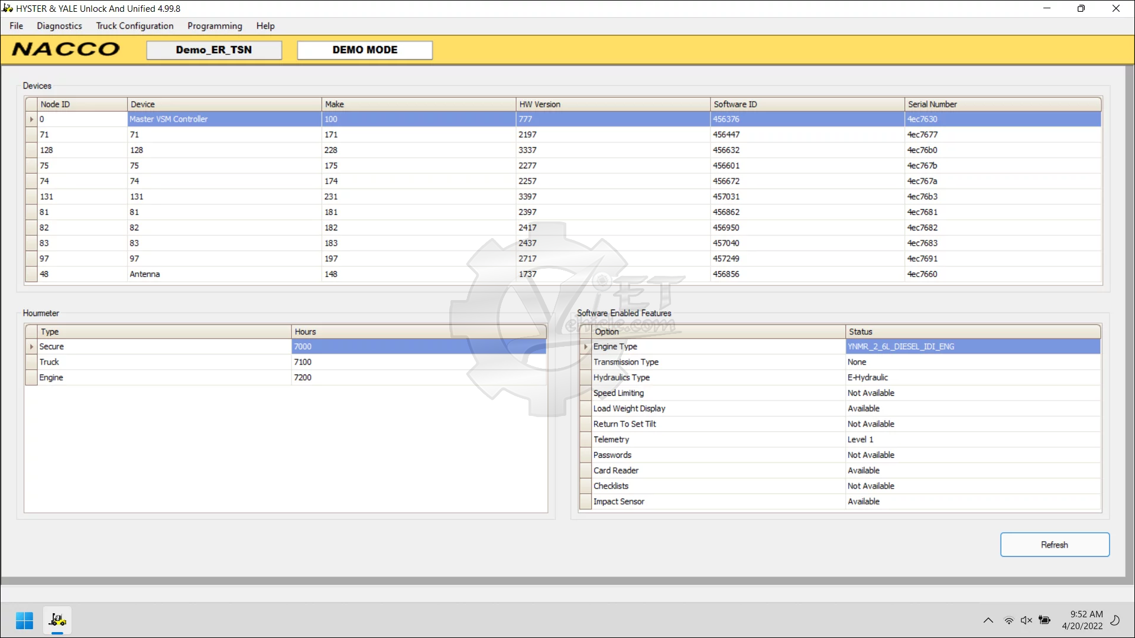
Task: Select the Load Weight Display option
Action: coord(718,409)
